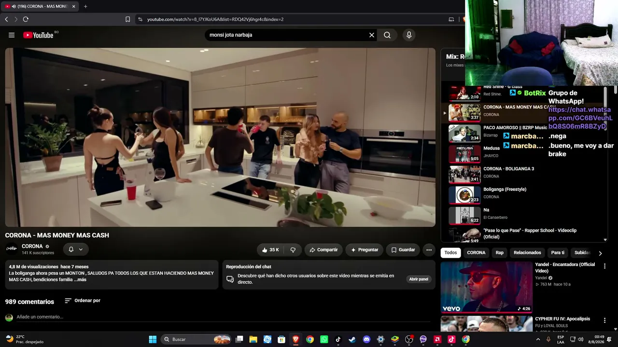Go to the YouTube home logo
Screen dimensions: 618x347
(38, 35)
